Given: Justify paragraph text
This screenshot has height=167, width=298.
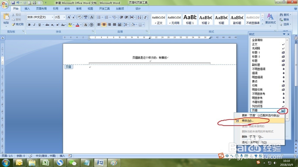Looking at the screenshot, I should 114,25.
